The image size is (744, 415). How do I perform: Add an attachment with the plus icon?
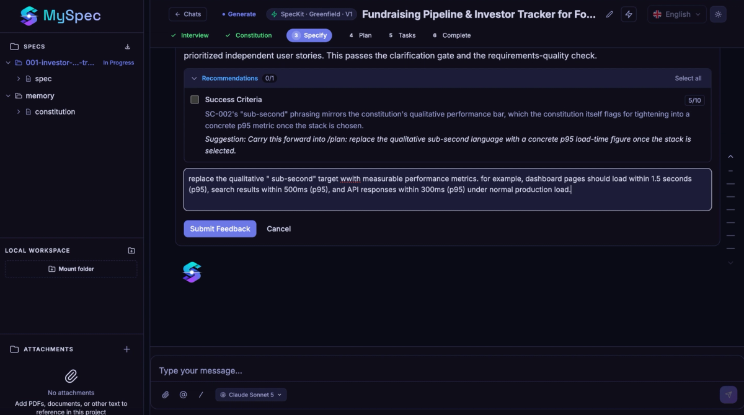127,349
